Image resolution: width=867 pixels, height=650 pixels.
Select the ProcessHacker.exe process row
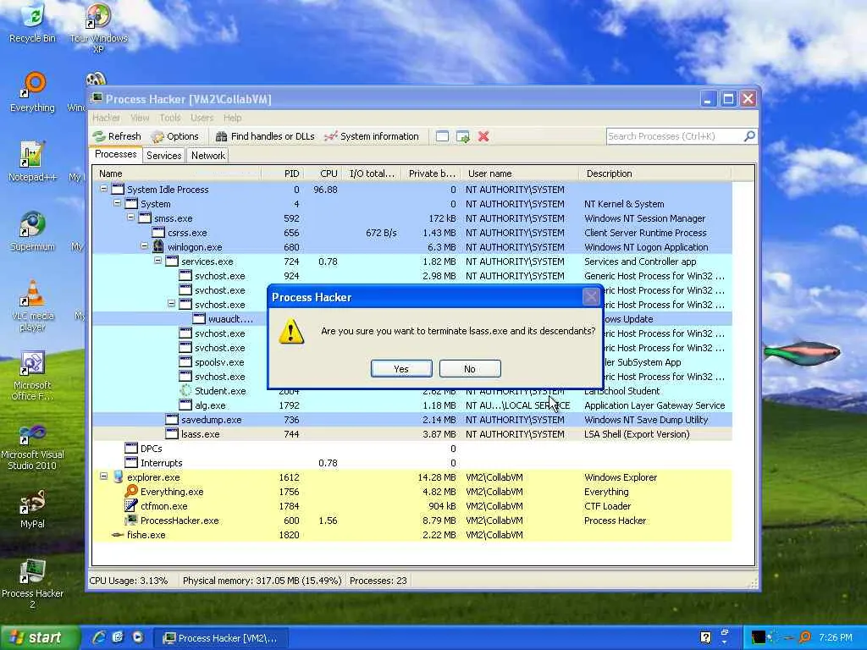tap(412, 521)
